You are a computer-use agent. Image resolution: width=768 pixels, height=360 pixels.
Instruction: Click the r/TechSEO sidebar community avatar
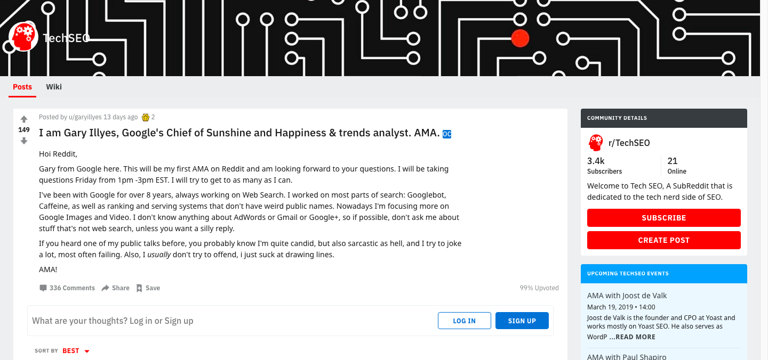click(x=595, y=143)
